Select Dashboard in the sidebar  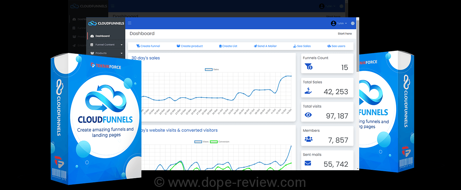pos(102,36)
